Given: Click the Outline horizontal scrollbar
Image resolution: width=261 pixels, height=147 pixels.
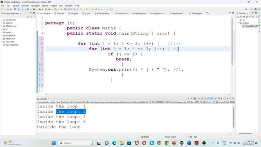Looking at the screenshot, I should click(245, 134).
